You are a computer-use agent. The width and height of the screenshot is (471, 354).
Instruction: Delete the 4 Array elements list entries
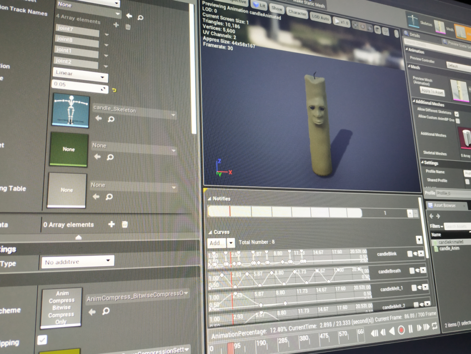click(128, 27)
